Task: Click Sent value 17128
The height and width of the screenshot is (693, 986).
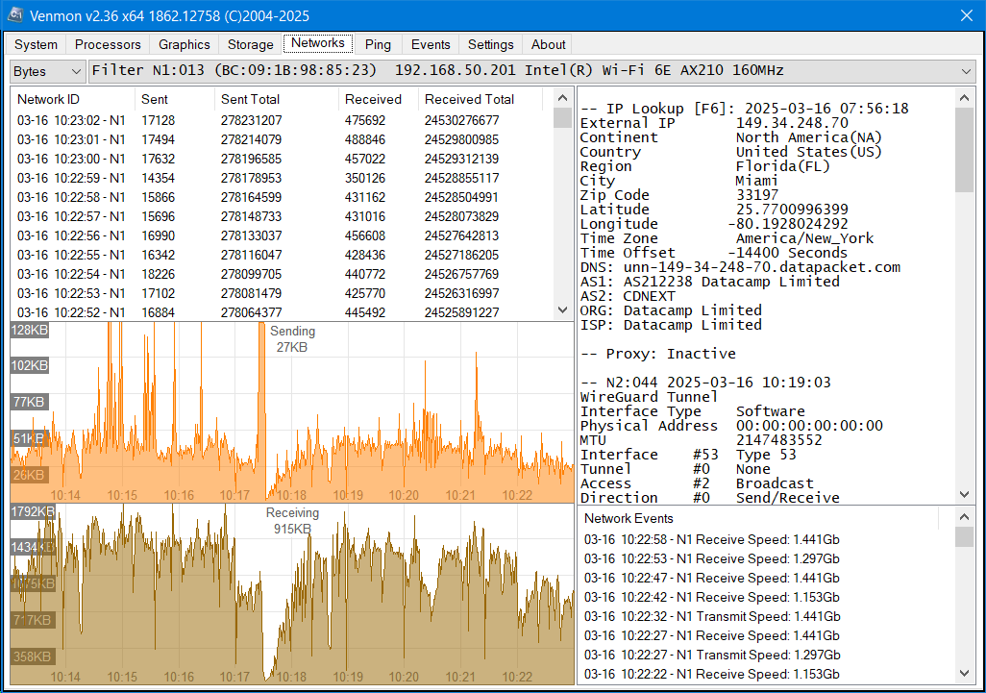Action: pos(158,120)
